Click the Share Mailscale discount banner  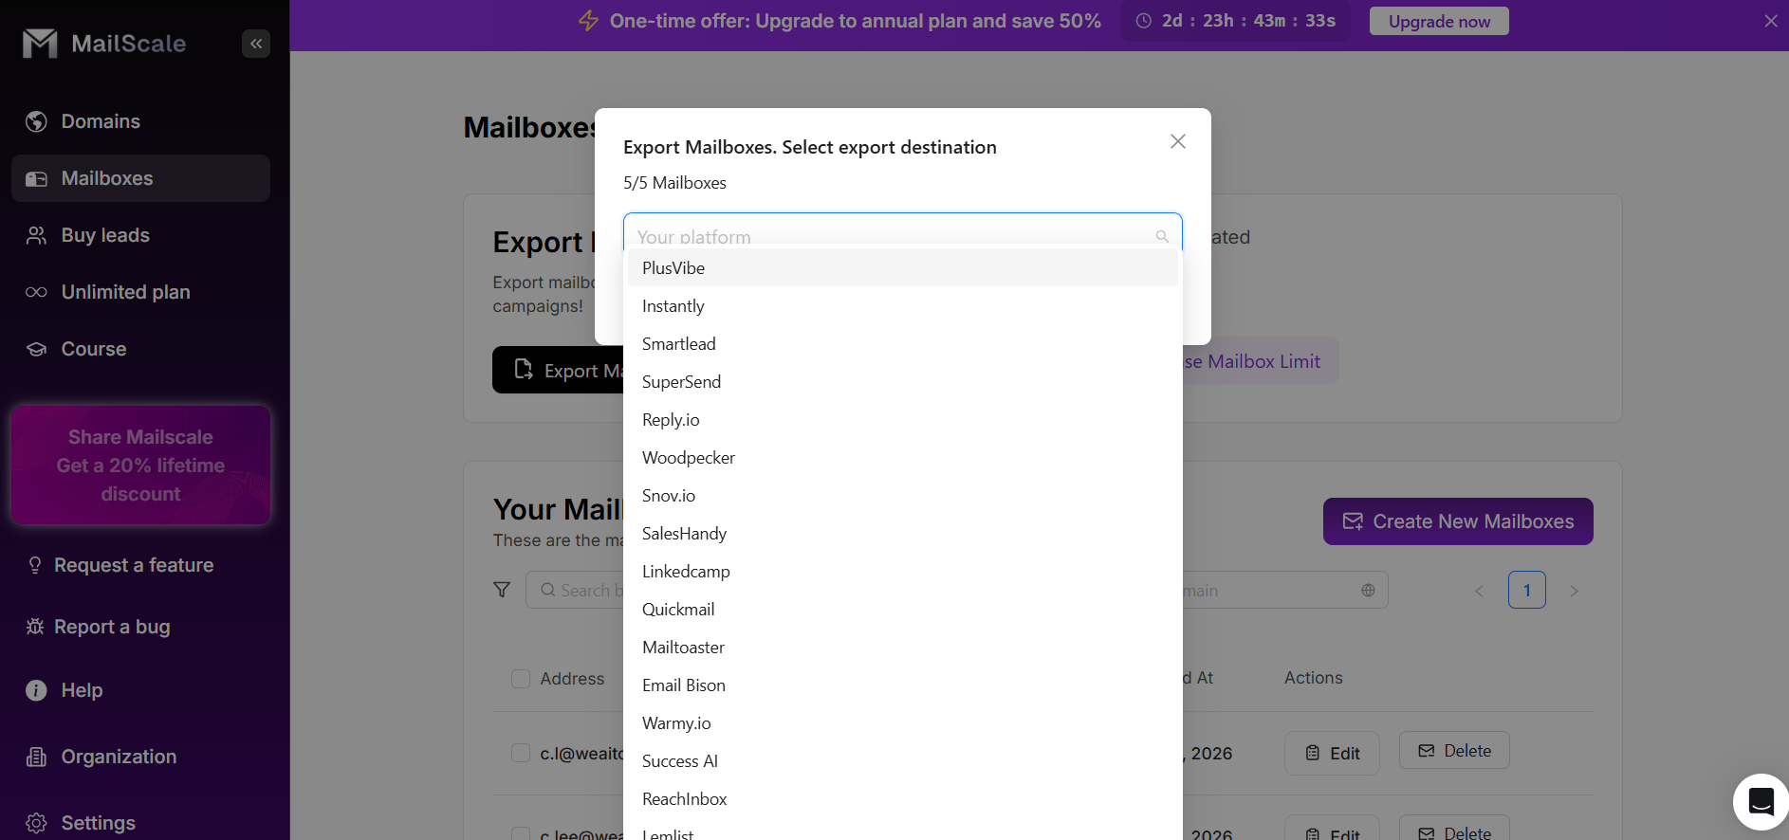pos(140,466)
